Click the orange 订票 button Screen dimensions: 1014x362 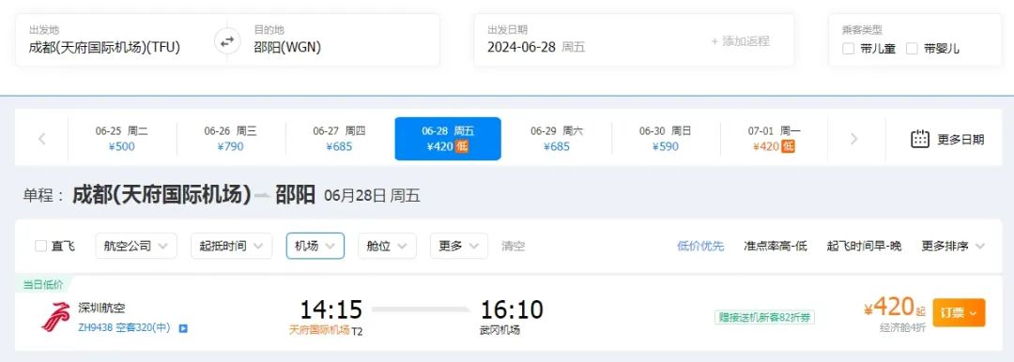pyautogui.click(x=959, y=312)
